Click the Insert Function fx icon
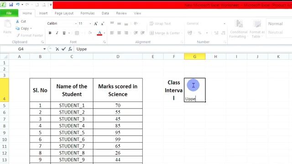Screen dimensions: 292x164 pos(70,49)
